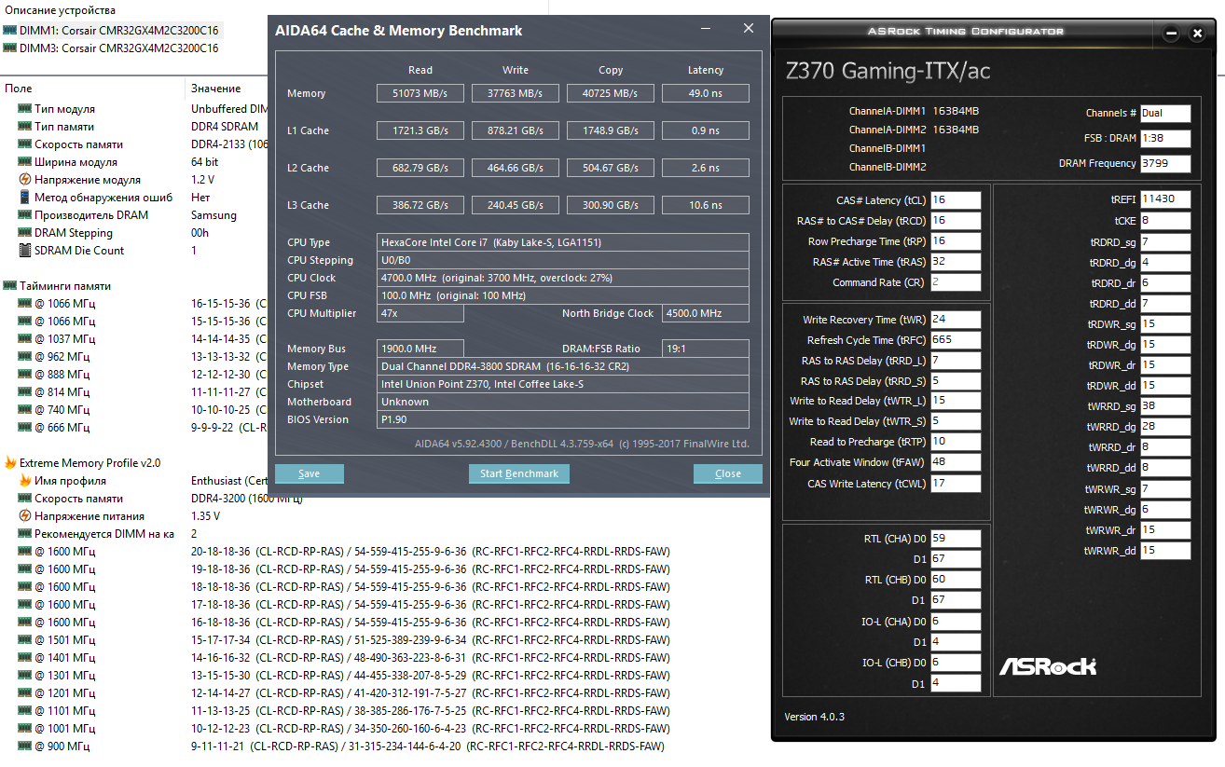Image resolution: width=1225 pixels, height=767 pixels.
Task: Click Save in the AIDA64 benchmark window
Action: point(310,474)
